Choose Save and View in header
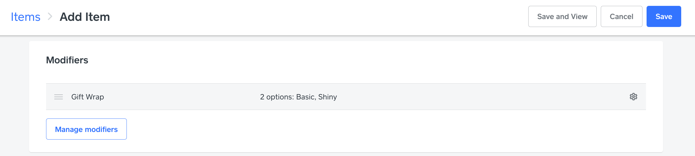Screen dimensions: 695x156 click(x=562, y=16)
